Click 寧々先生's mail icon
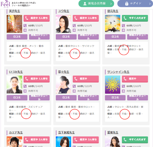The width and height of the screenshot is (153, 147). pyautogui.click(x=74, y=91)
